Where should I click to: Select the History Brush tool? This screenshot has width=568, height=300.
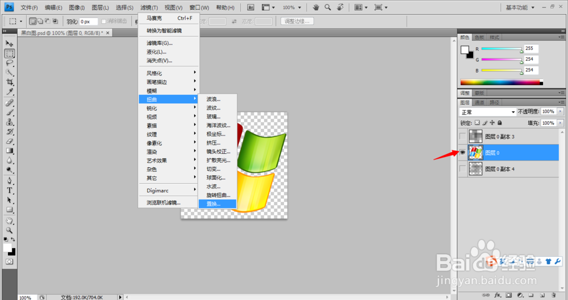(10, 132)
